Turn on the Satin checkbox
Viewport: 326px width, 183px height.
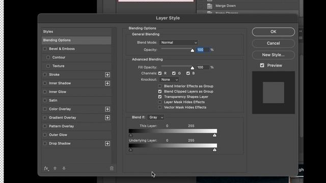tap(45, 101)
